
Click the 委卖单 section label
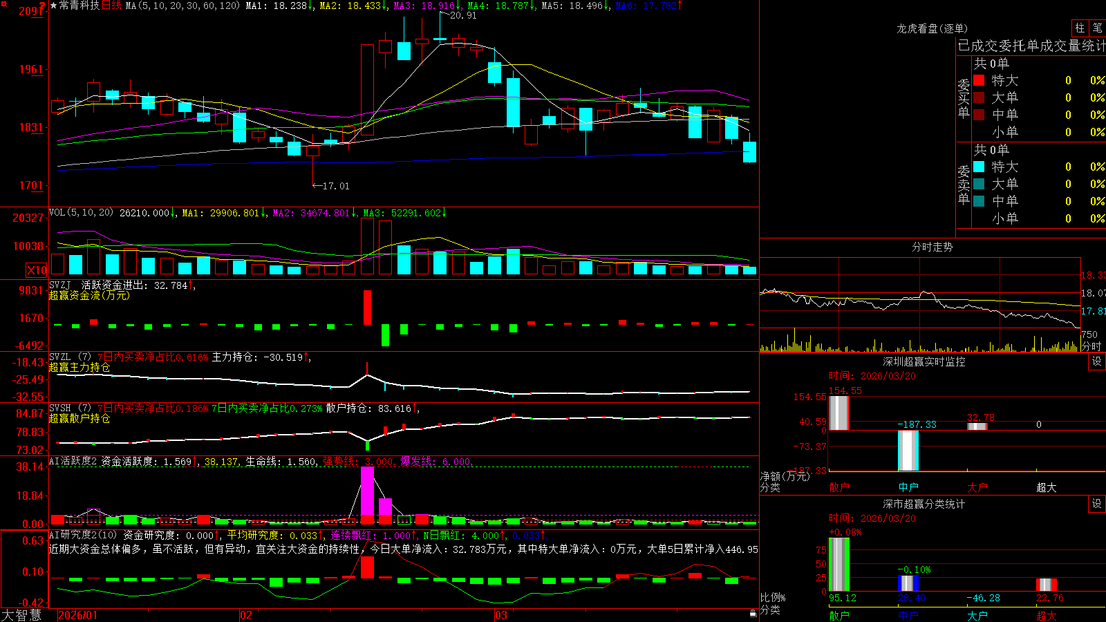click(x=964, y=185)
